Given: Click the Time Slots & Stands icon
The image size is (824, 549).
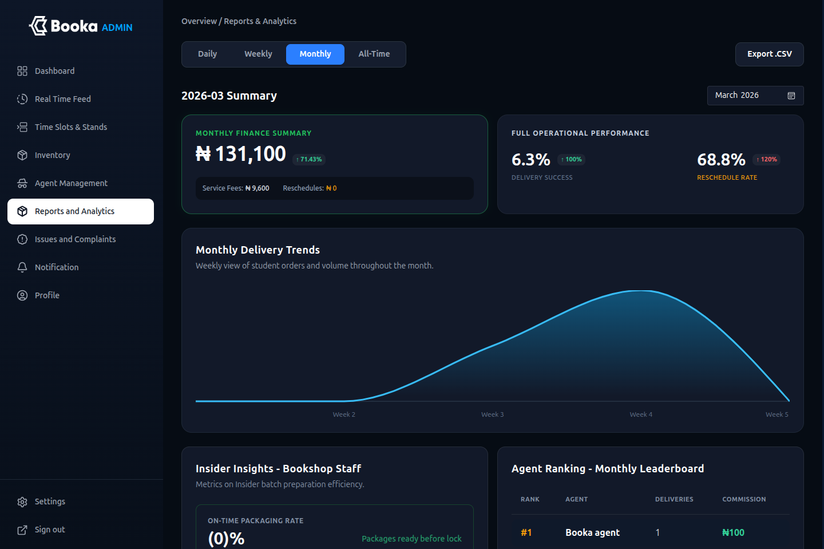Looking at the screenshot, I should [22, 127].
